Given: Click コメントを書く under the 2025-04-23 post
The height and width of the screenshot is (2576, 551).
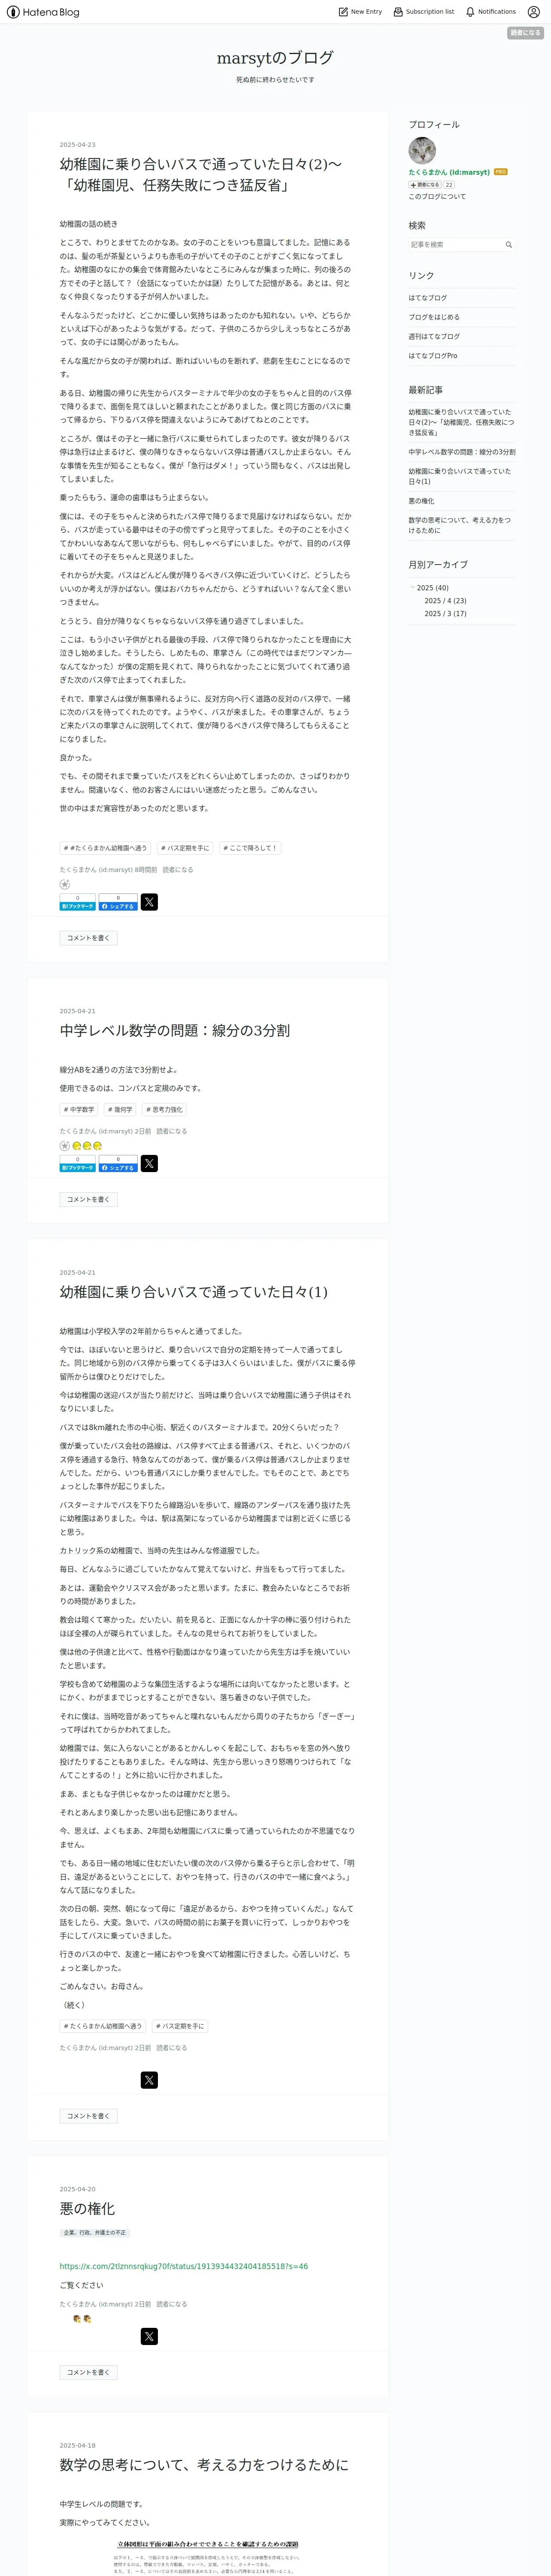Looking at the screenshot, I should pyautogui.click(x=88, y=938).
